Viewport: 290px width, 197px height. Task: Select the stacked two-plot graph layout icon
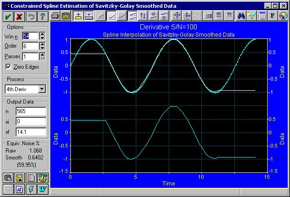pos(89,16)
